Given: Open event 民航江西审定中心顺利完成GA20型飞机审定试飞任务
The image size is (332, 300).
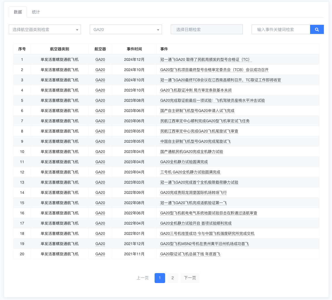Looking at the screenshot, I should (205, 121).
